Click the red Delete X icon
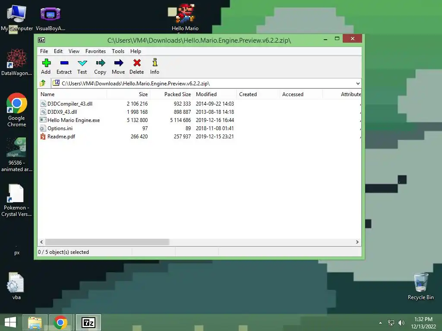442x331 pixels. (x=137, y=63)
